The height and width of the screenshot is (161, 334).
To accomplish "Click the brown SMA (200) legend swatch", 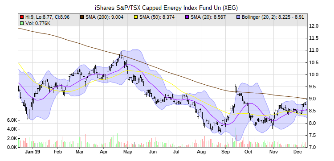I will pyautogui.click(x=82, y=17).
